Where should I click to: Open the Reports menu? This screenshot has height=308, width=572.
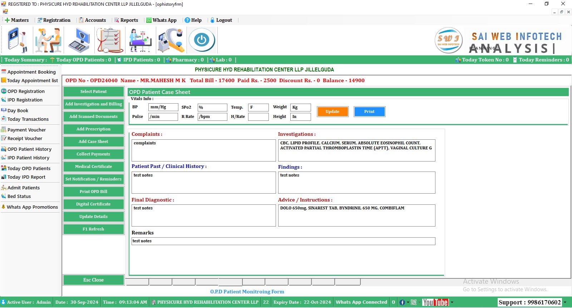pos(126,20)
